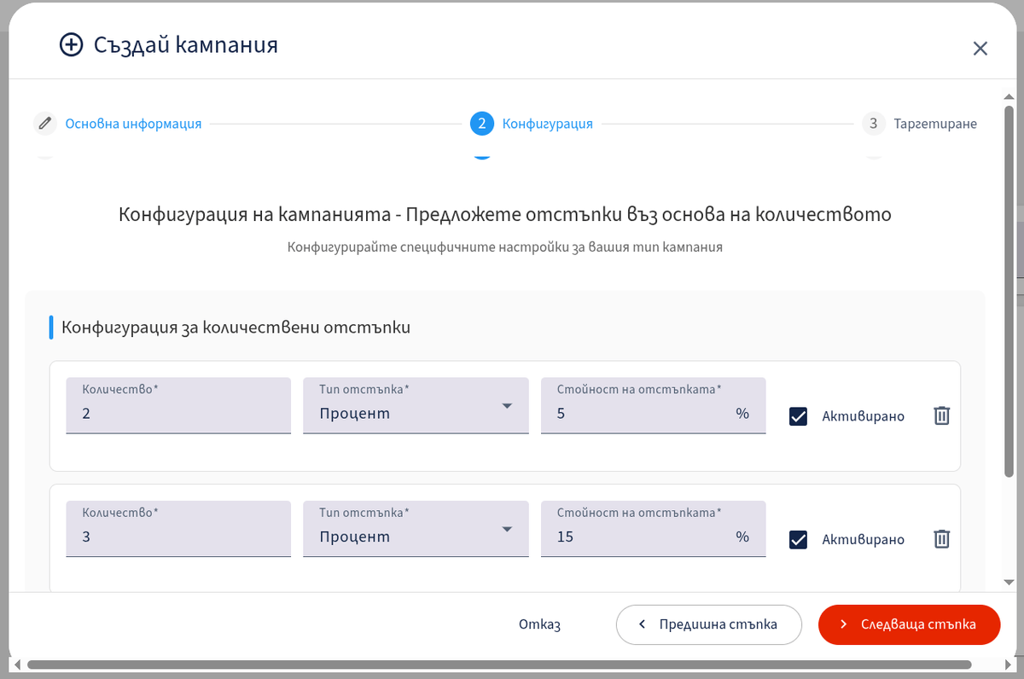The image size is (1024, 679).
Task: Delete the second quantity discount row
Action: pyautogui.click(x=941, y=539)
